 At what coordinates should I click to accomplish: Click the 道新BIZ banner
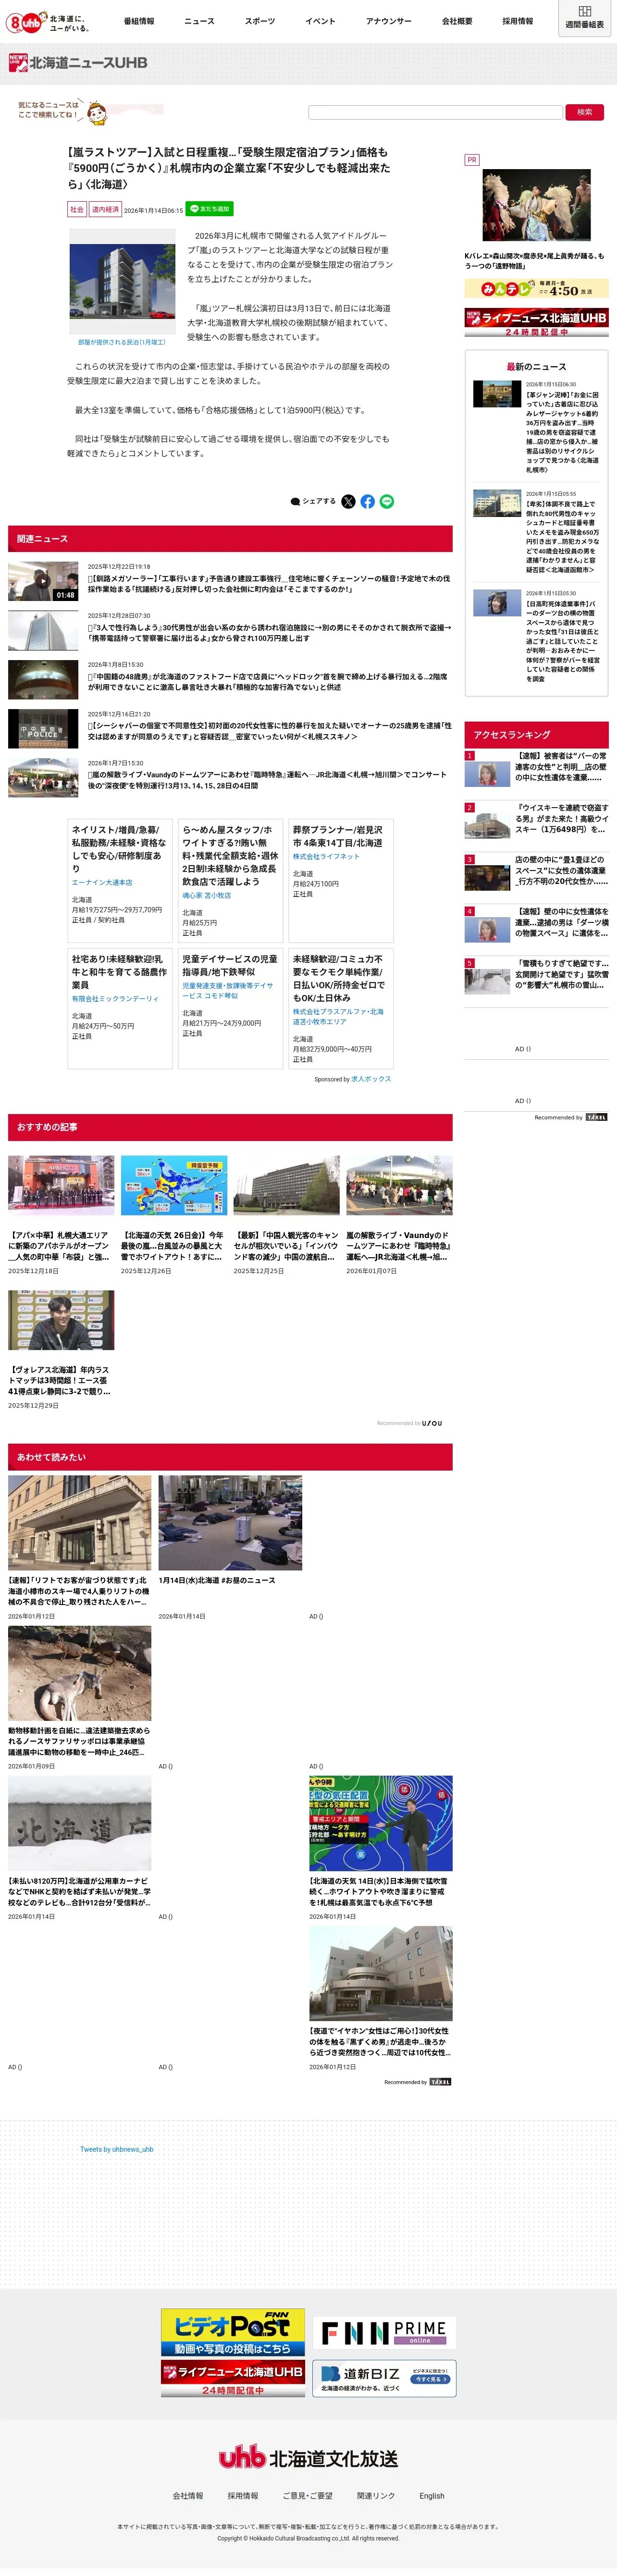[x=385, y=2378]
